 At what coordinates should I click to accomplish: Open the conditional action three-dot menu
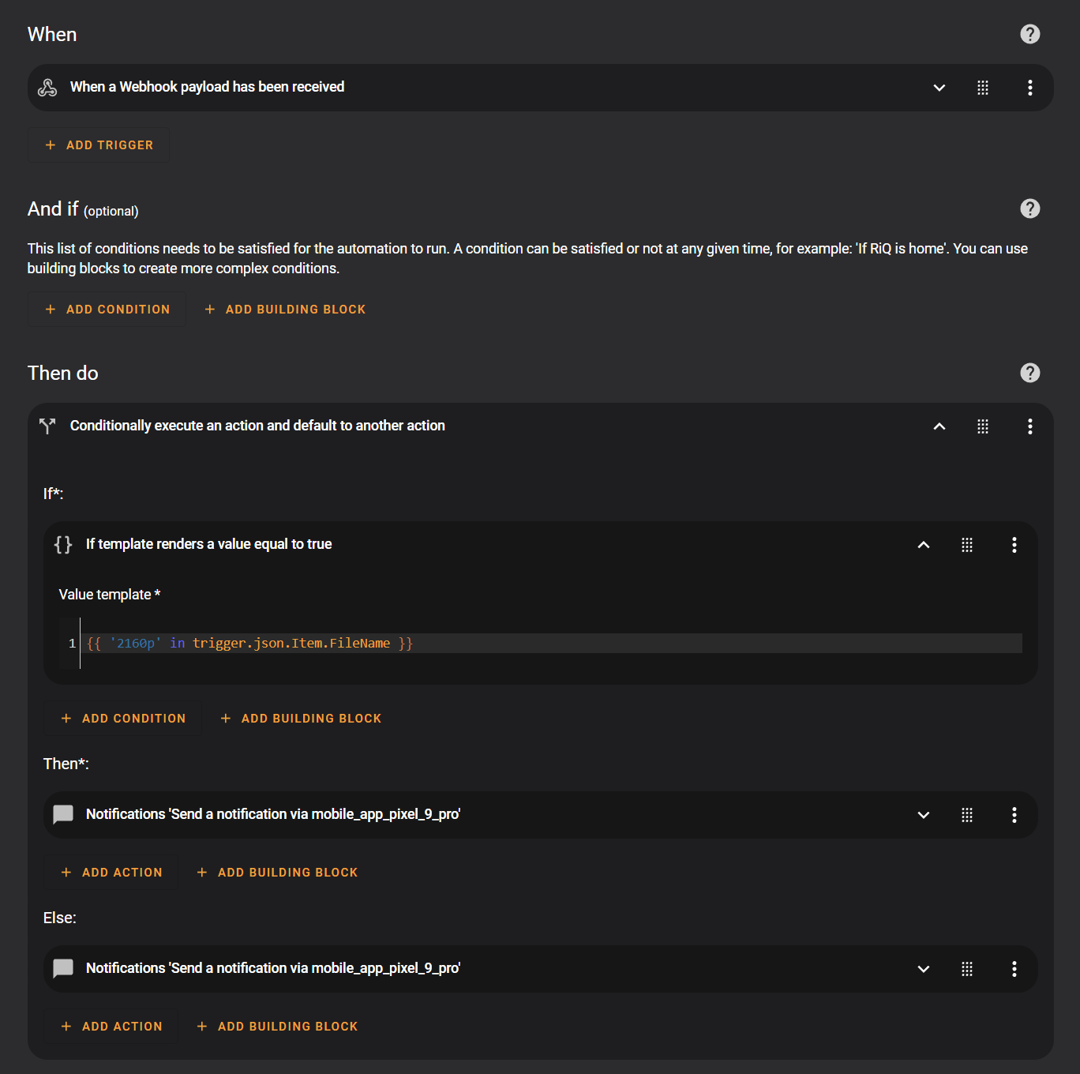coord(1029,426)
